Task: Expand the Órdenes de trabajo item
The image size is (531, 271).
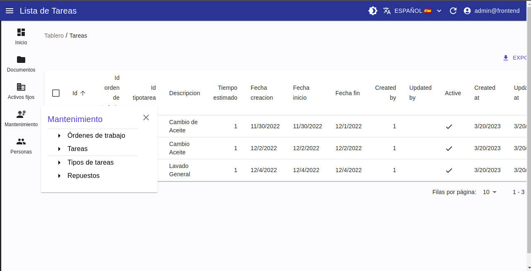Action: pos(59,136)
